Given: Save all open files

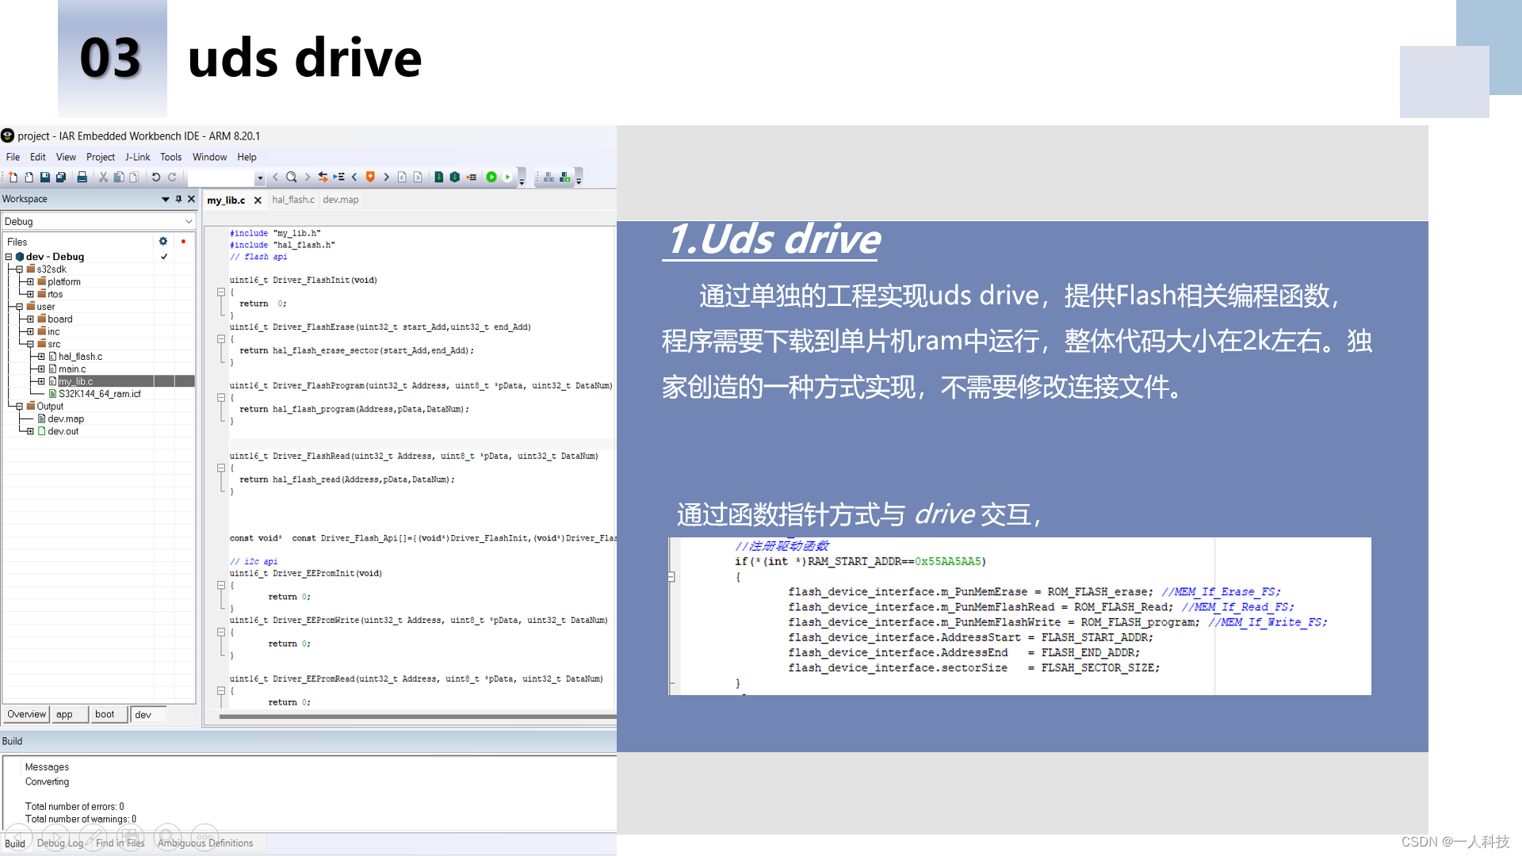Looking at the screenshot, I should (59, 178).
